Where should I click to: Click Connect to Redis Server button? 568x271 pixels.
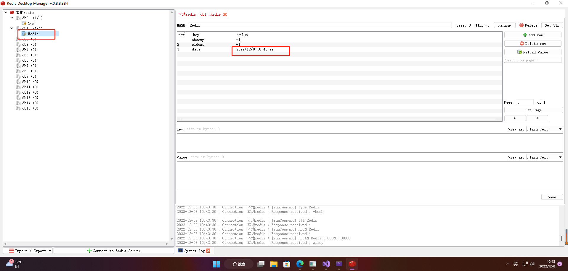tap(114, 251)
